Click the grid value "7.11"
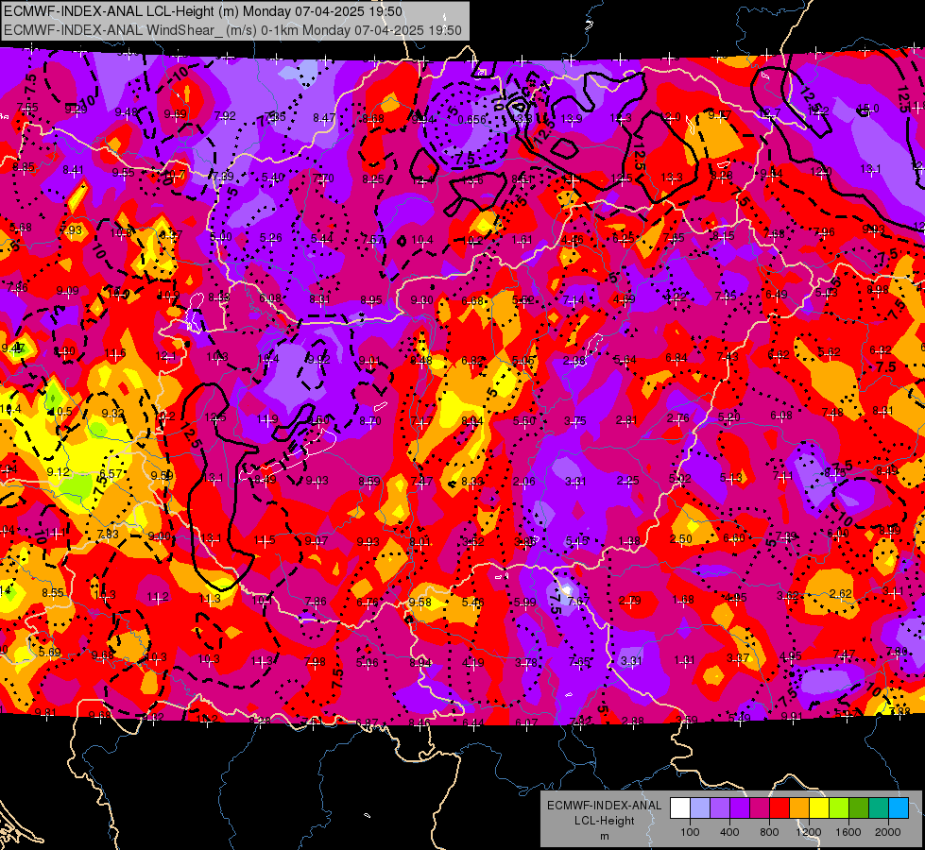925x850 pixels. (783, 476)
